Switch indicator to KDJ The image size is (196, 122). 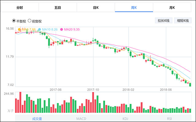pyautogui.click(x=125, y=119)
